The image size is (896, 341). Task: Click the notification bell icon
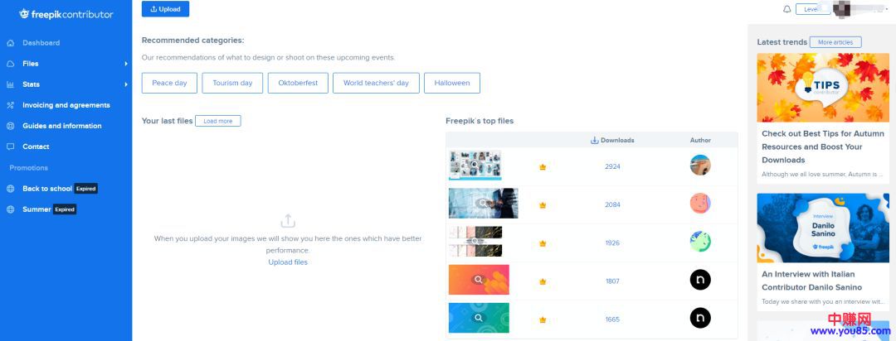click(786, 9)
